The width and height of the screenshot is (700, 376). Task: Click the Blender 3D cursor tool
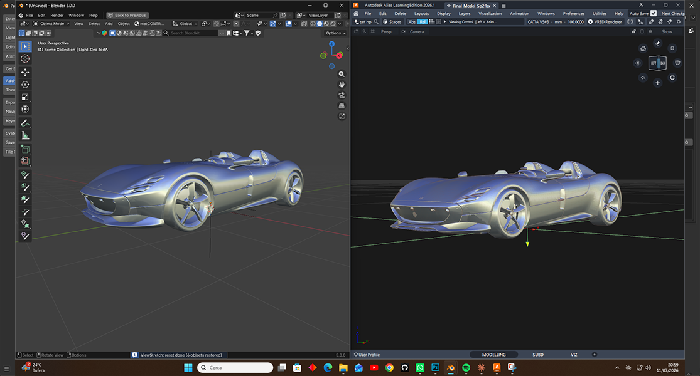[25, 59]
